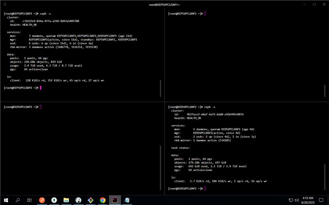Launch Postman from the taskbar
The height and width of the screenshot is (205, 329).
[x=42, y=200]
